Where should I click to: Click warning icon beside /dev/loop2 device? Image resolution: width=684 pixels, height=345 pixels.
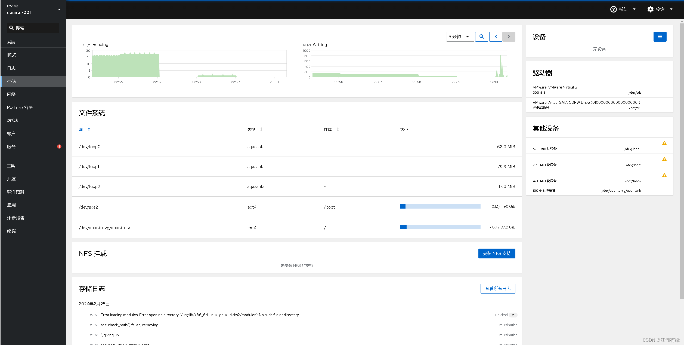[664, 175]
